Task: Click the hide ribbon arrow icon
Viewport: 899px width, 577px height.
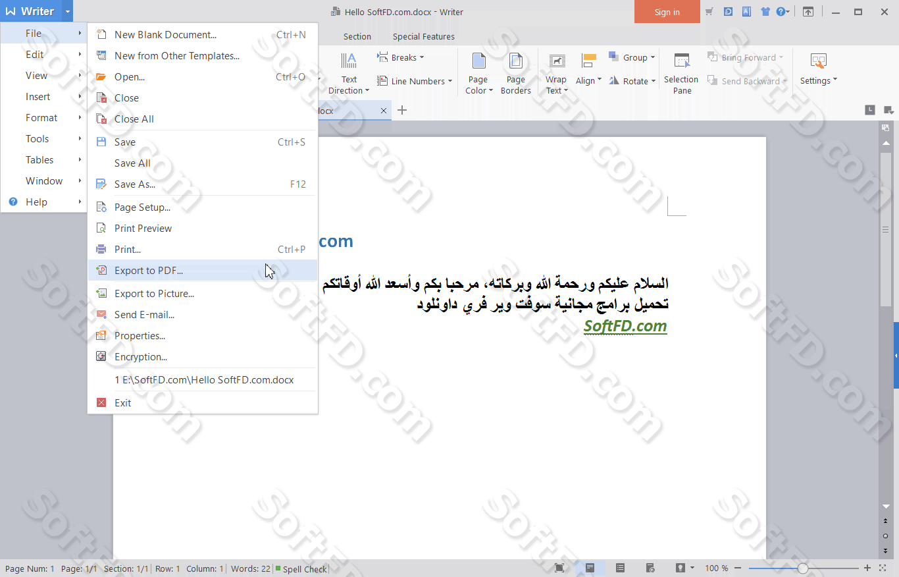Action: coord(808,12)
